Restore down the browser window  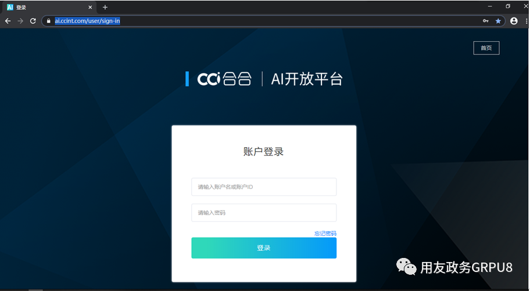pos(508,6)
